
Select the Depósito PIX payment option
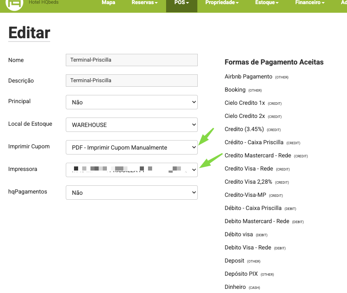point(241,274)
